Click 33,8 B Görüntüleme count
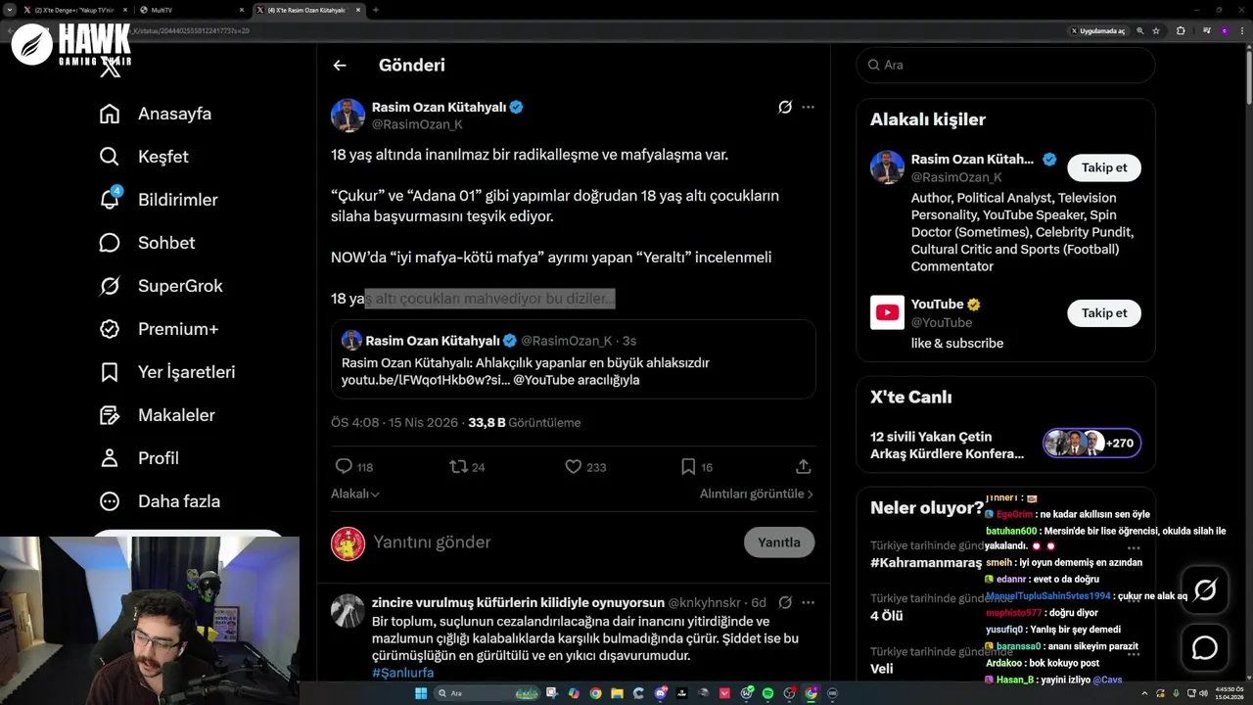The height and width of the screenshot is (705, 1253). [524, 423]
